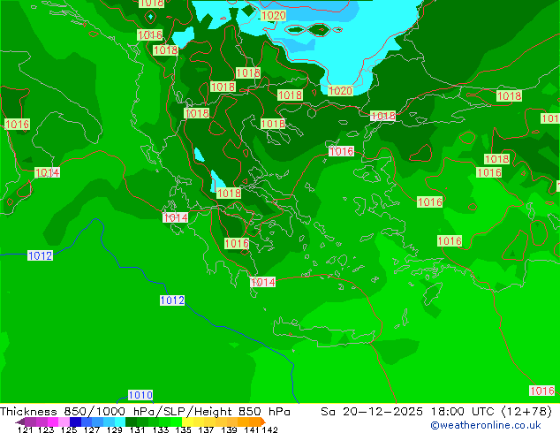Image resolution: width=560 pixels, height=433 pixels.
Task: Click legend value 133
Action: [x=161, y=429]
